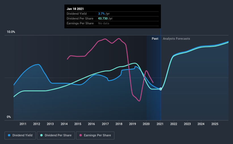The height and width of the screenshot is (144, 233).
Task: Select the 2011 x-axis label
Action: click(23, 124)
